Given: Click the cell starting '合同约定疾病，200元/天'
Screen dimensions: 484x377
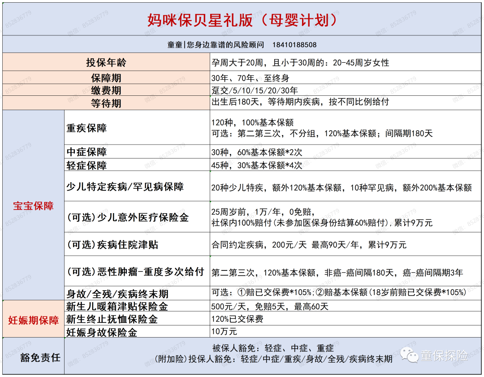Looking at the screenshot, I should [x=346, y=244].
